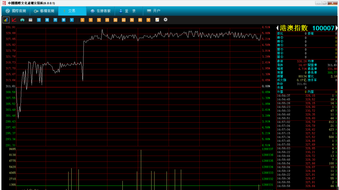Click total volume 80134 value
The image size is (339, 190).
pos(303,77)
